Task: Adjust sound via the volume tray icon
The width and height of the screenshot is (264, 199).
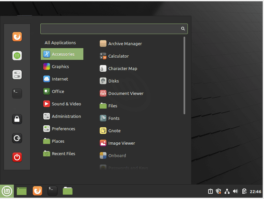Action: tap(235, 191)
